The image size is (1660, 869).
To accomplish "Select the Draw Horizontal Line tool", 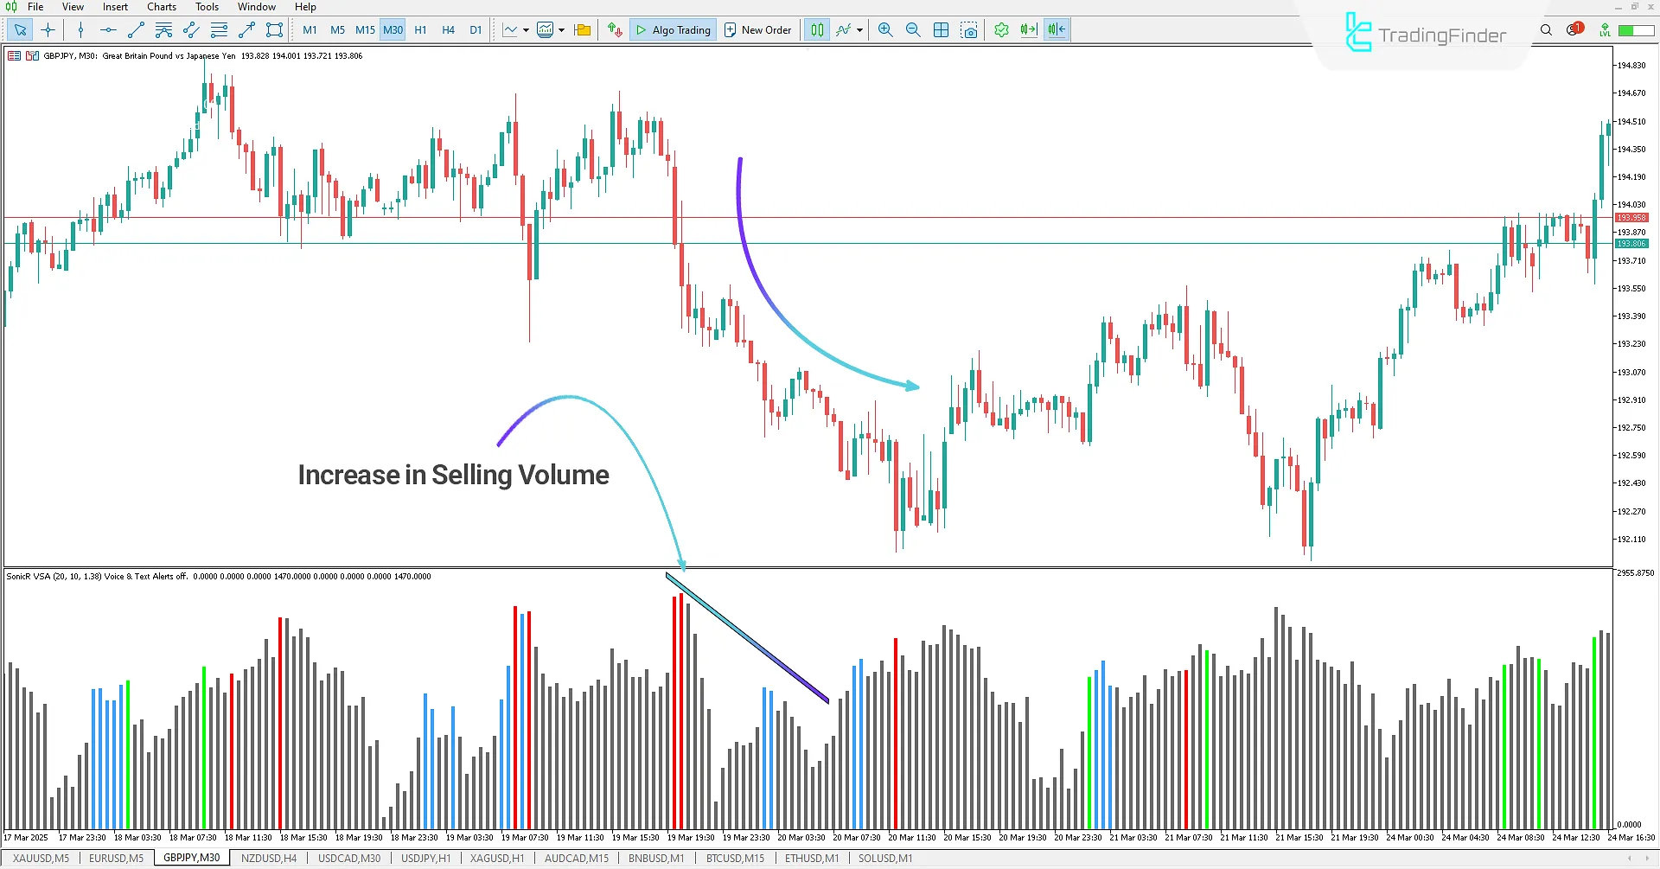I will point(107,29).
